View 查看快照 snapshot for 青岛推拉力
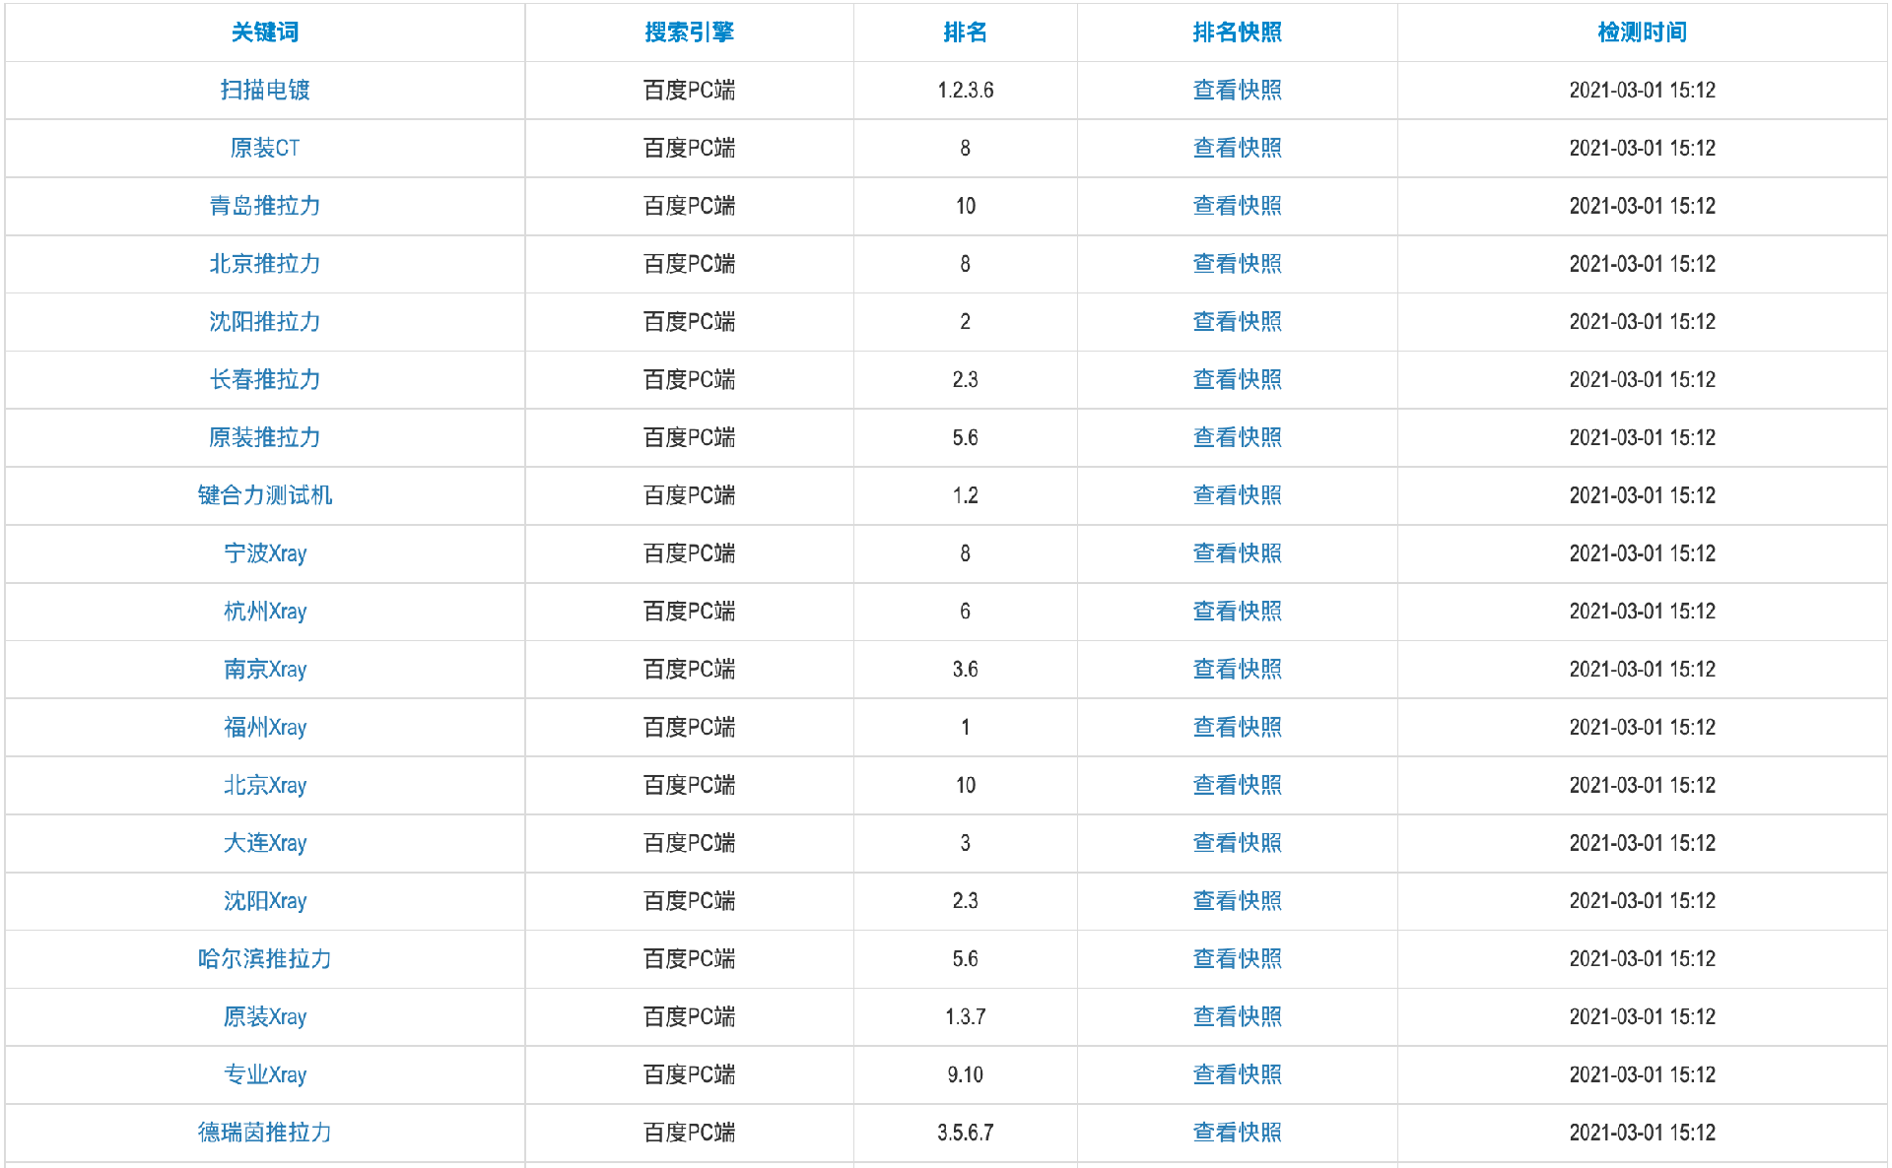The image size is (1892, 1168). pyautogui.click(x=1238, y=206)
